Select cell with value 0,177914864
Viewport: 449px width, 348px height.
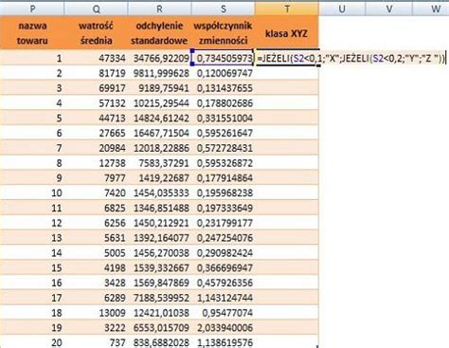click(223, 178)
